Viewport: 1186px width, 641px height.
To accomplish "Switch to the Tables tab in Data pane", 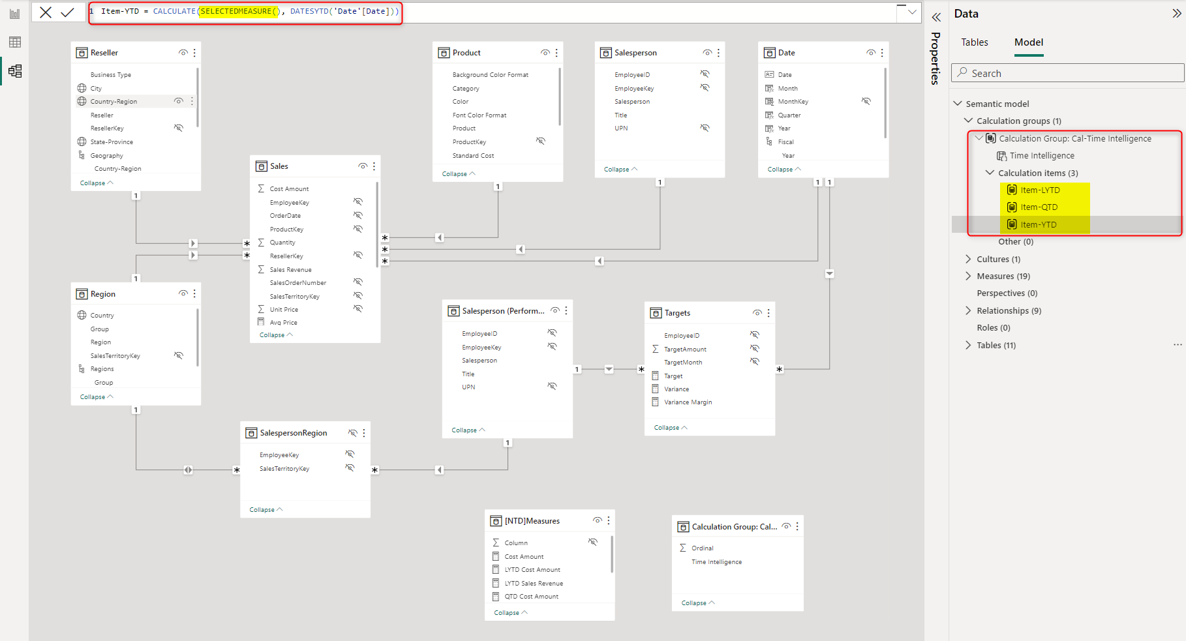I will coord(974,42).
